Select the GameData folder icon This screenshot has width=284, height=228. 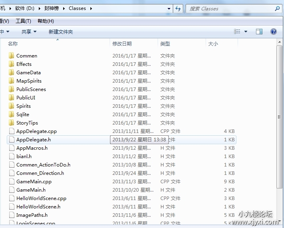(x=11, y=72)
